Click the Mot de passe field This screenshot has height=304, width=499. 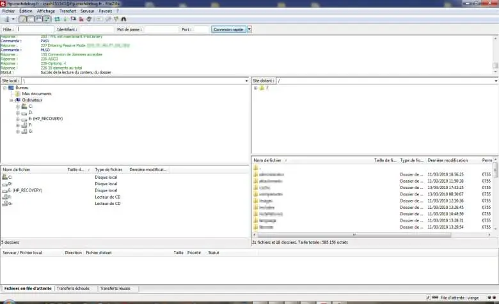(x=161, y=29)
